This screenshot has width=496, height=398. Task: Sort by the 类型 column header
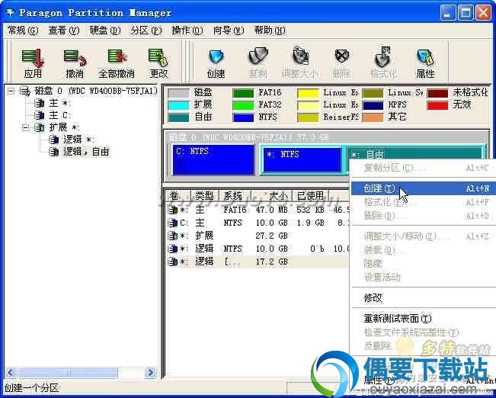[x=205, y=196]
